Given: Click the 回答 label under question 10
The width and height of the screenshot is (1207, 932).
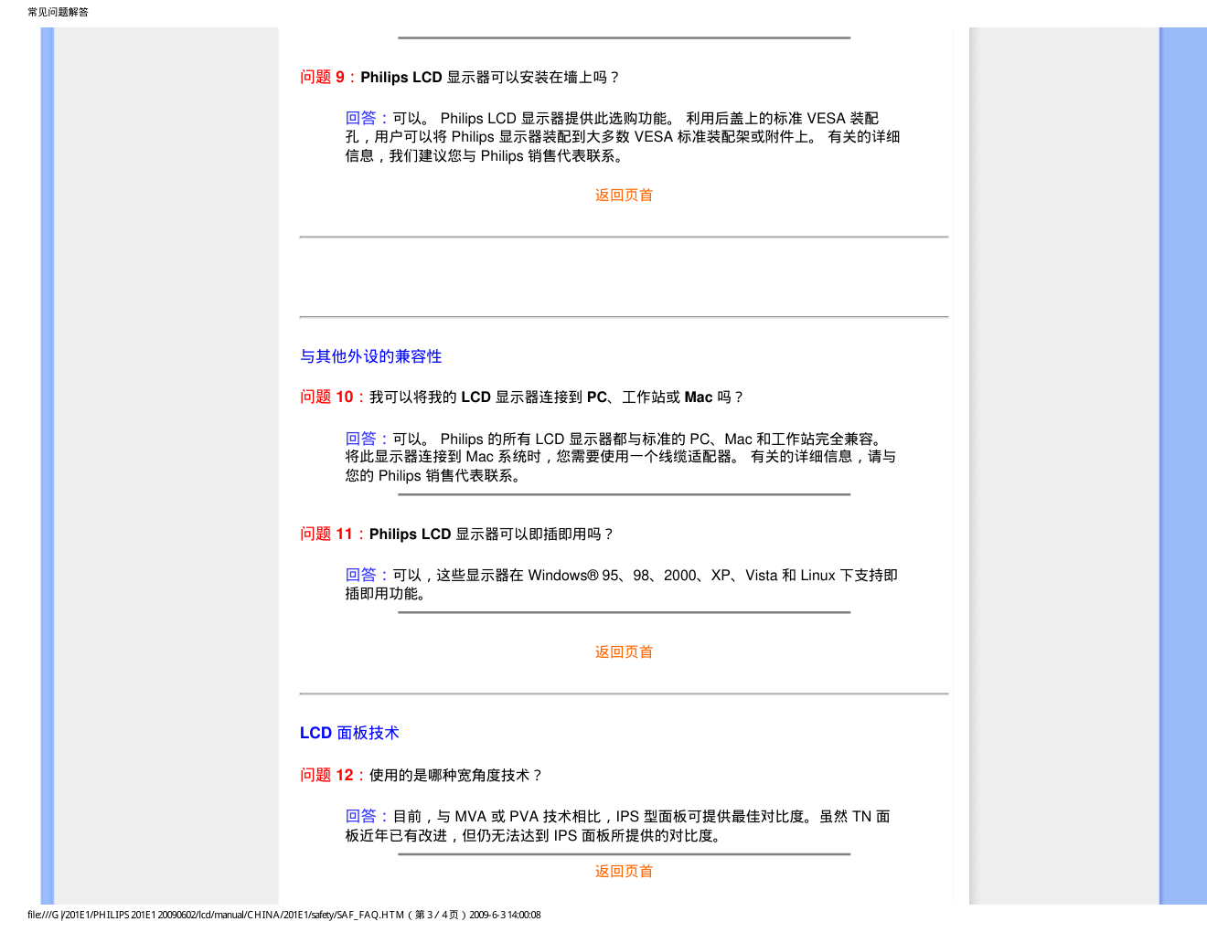Looking at the screenshot, I should [x=368, y=439].
